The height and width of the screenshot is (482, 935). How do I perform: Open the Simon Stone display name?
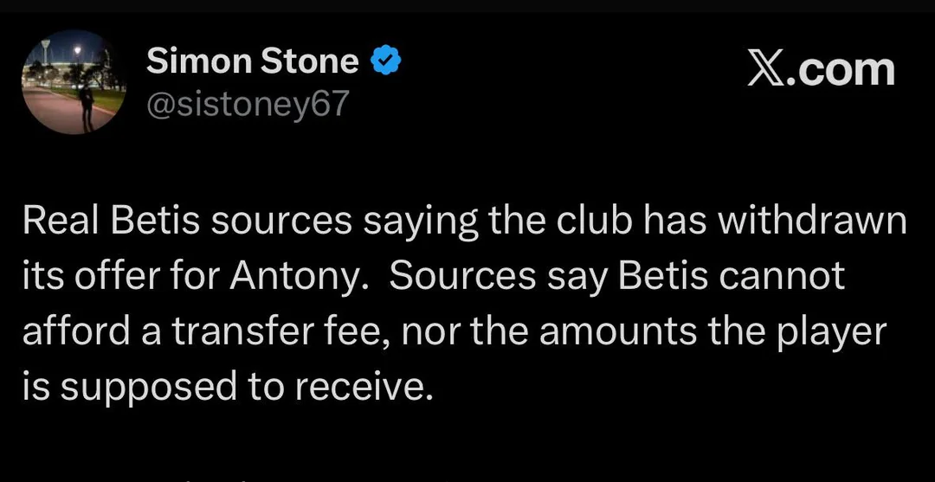click(253, 62)
